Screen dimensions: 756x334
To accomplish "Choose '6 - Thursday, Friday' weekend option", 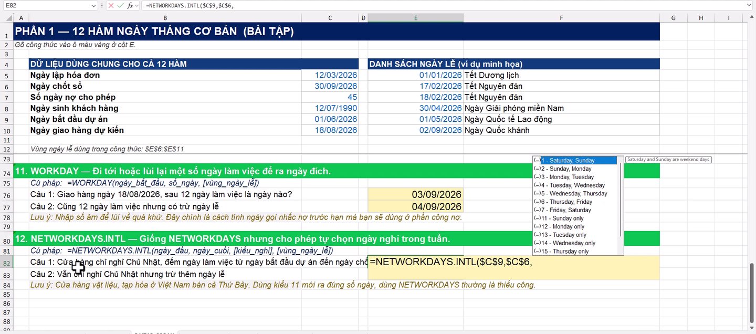I will [575, 202].
